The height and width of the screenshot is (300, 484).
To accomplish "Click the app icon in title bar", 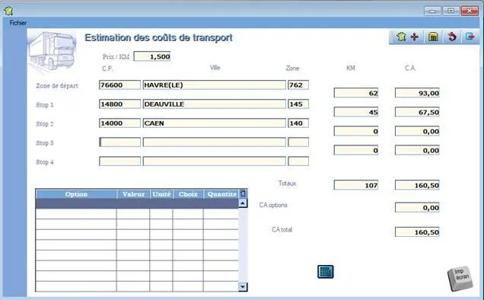I will point(8,11).
